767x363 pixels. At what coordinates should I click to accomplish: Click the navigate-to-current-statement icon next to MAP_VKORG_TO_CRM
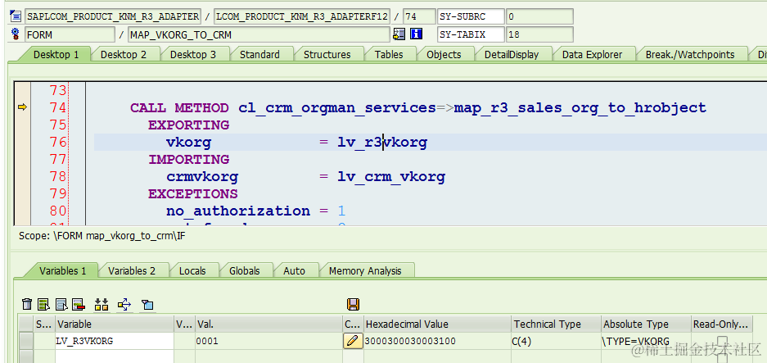pos(399,34)
